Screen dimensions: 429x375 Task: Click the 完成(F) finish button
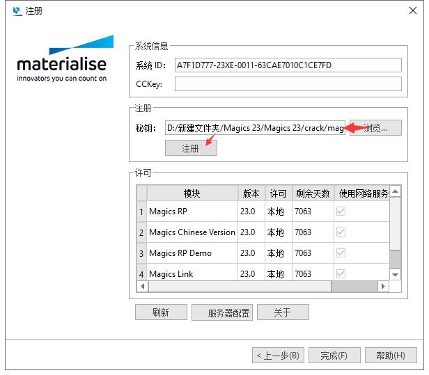(334, 356)
